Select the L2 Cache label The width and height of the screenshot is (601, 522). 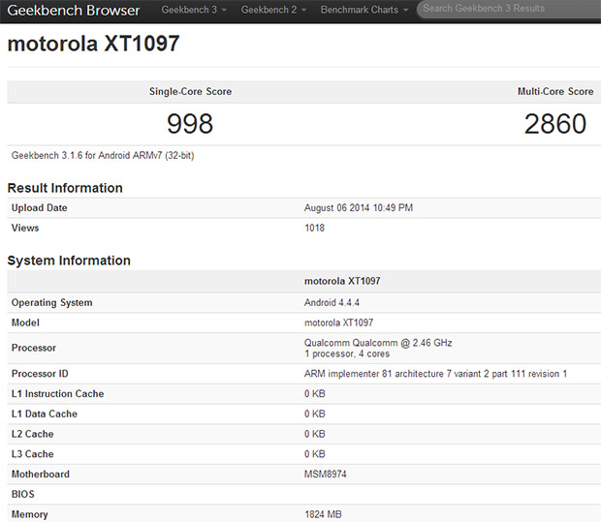point(33,434)
